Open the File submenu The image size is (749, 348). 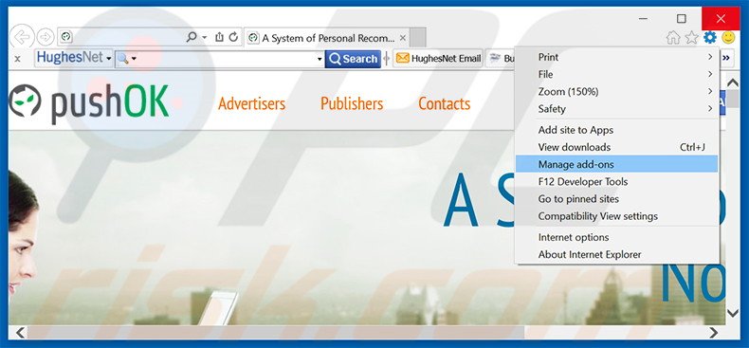click(x=616, y=74)
